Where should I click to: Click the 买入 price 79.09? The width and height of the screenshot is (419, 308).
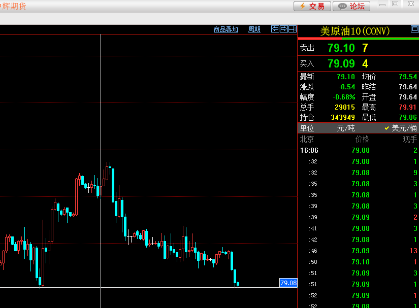tap(341, 64)
